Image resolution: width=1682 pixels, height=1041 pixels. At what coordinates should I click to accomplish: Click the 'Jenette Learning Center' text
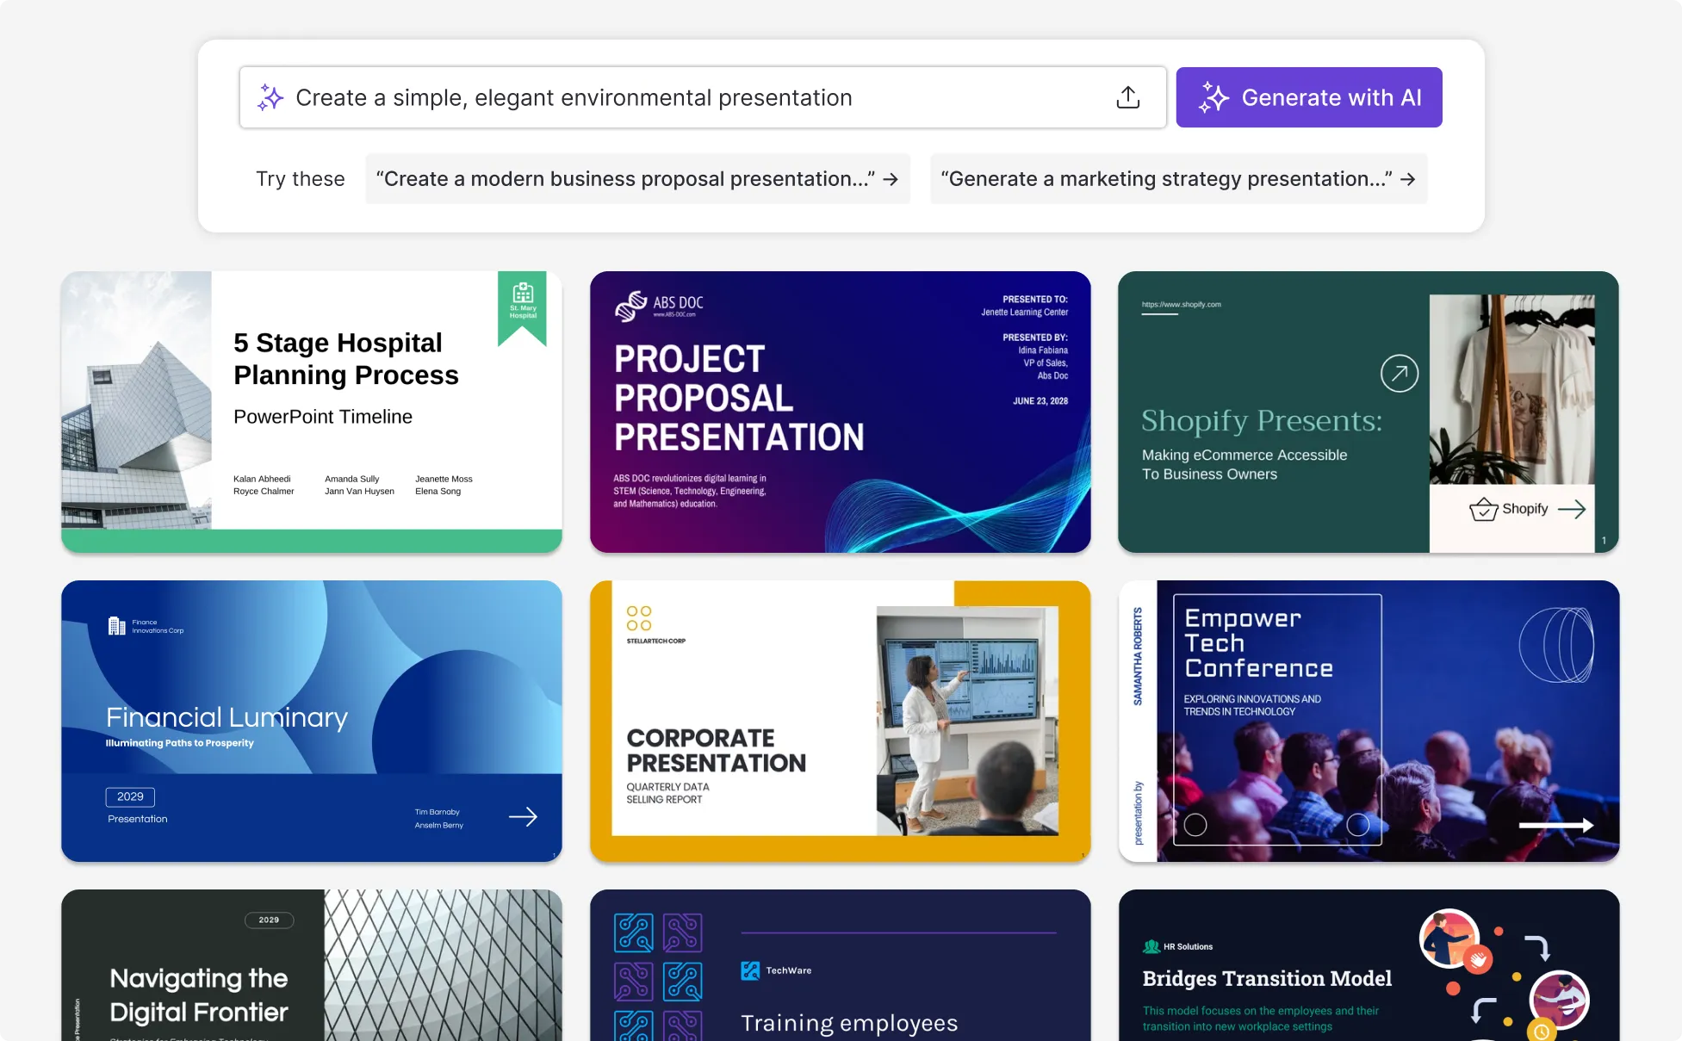(x=1025, y=312)
